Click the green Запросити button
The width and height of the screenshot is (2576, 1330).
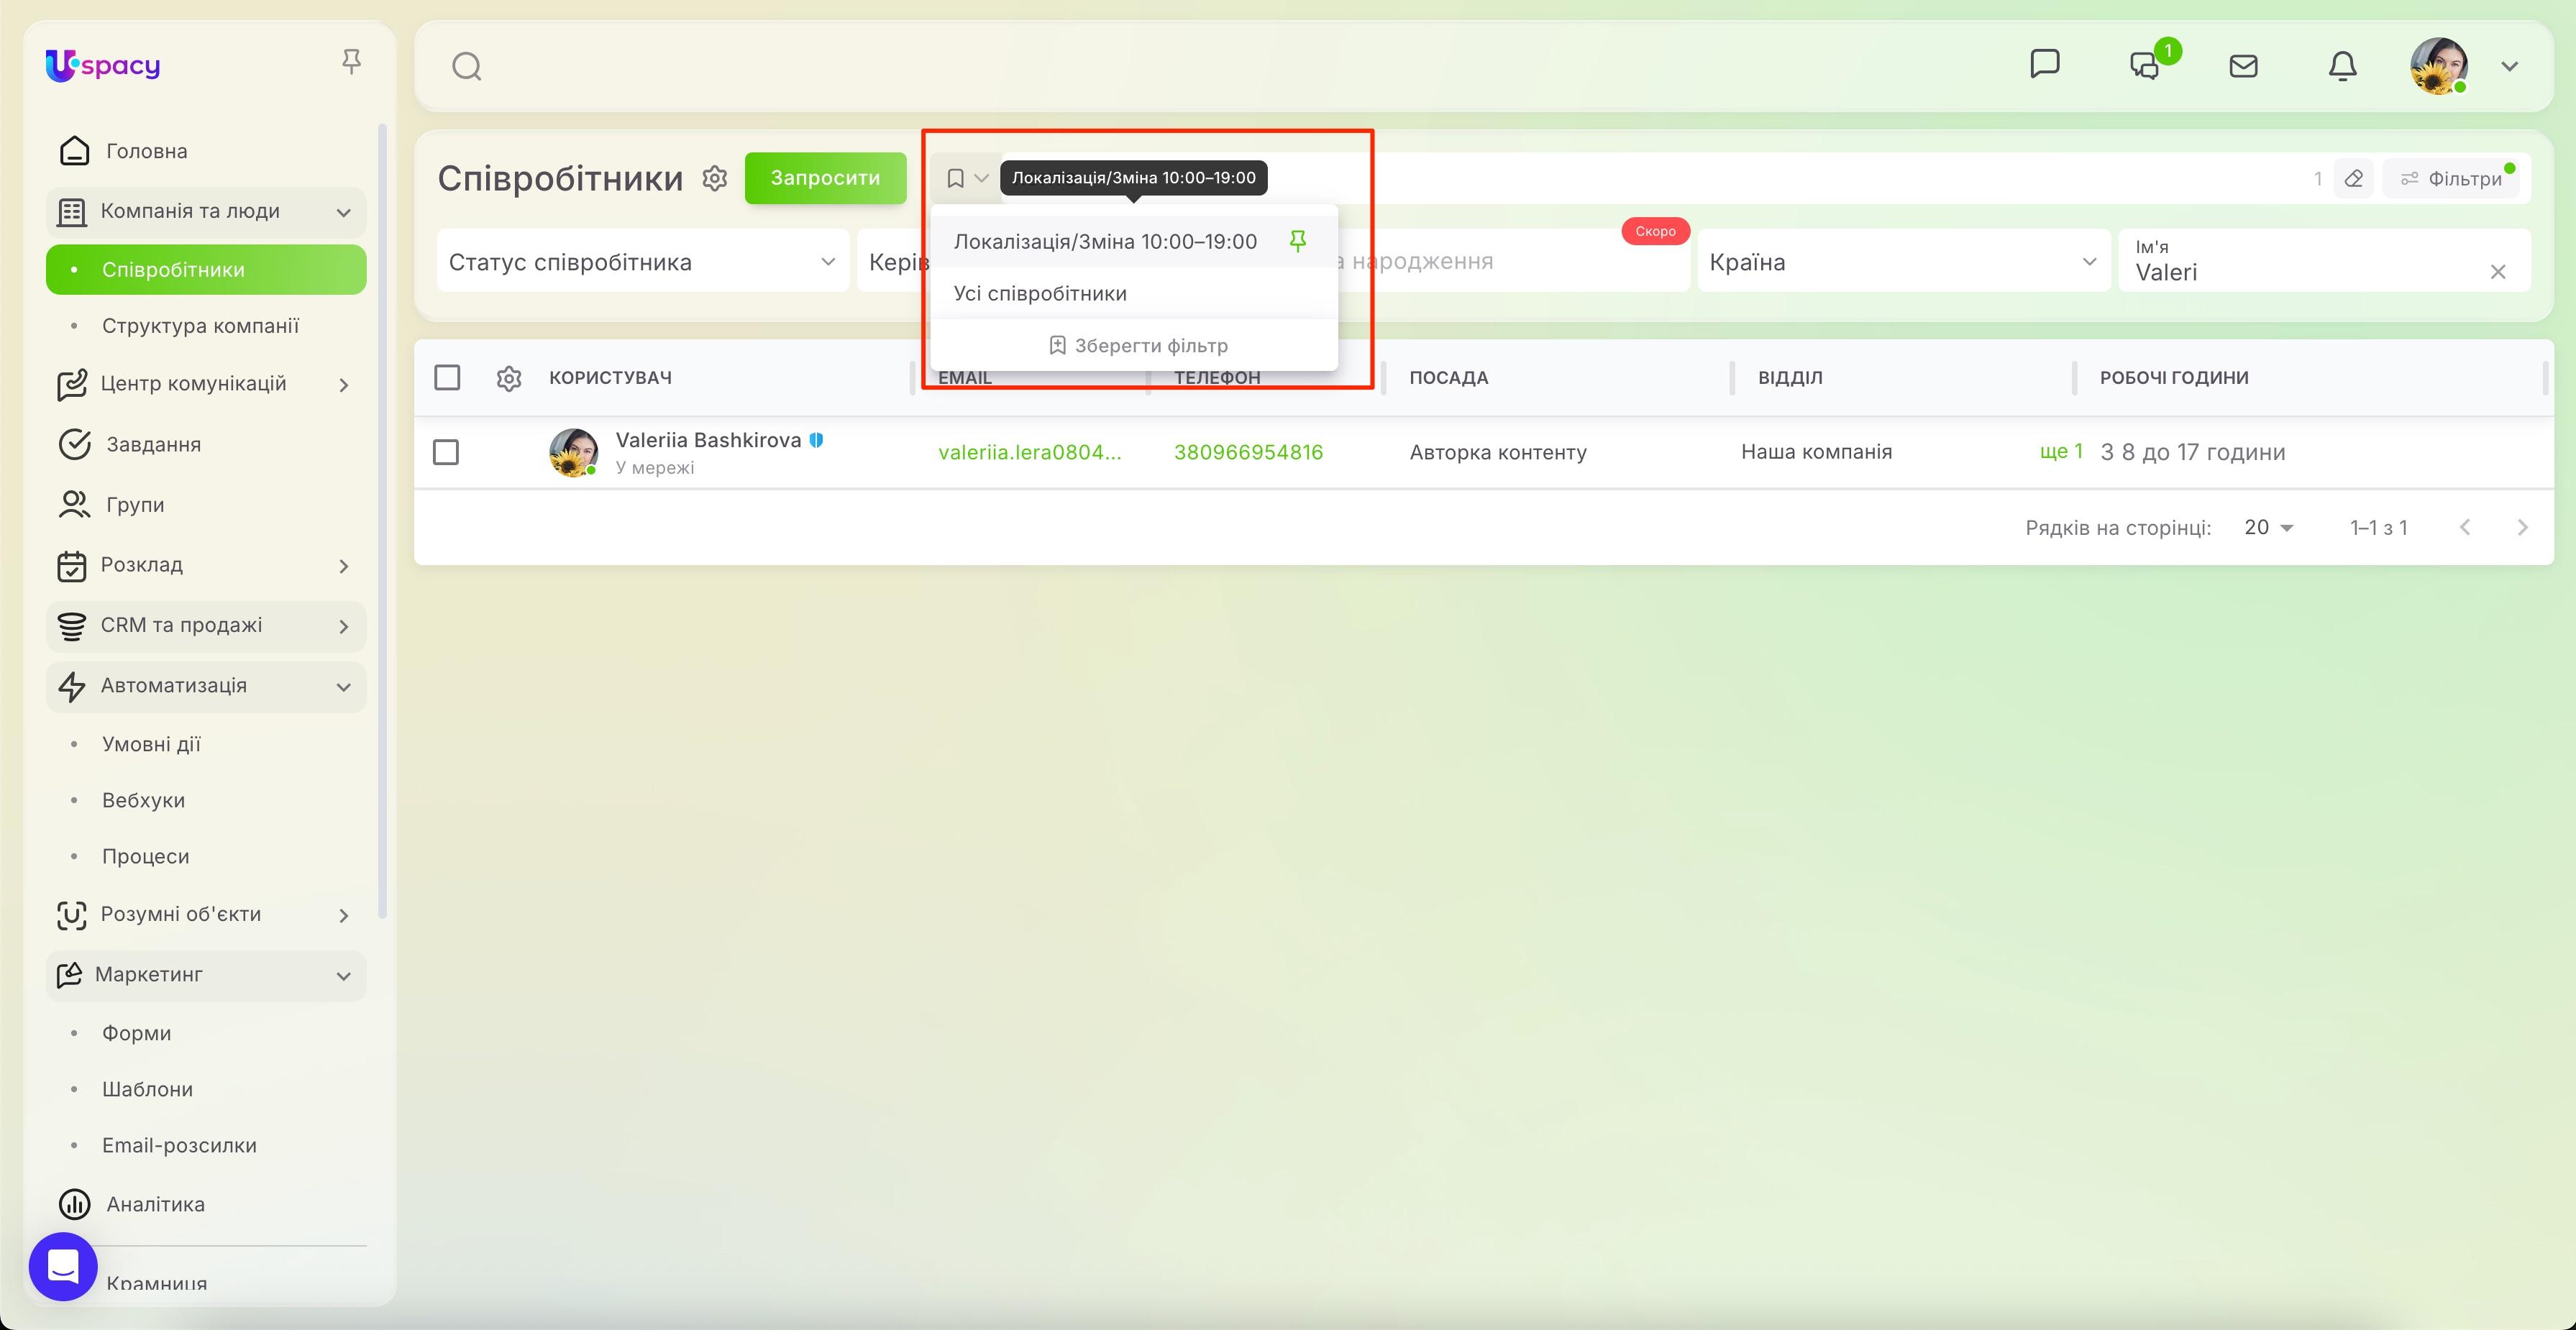tap(825, 178)
